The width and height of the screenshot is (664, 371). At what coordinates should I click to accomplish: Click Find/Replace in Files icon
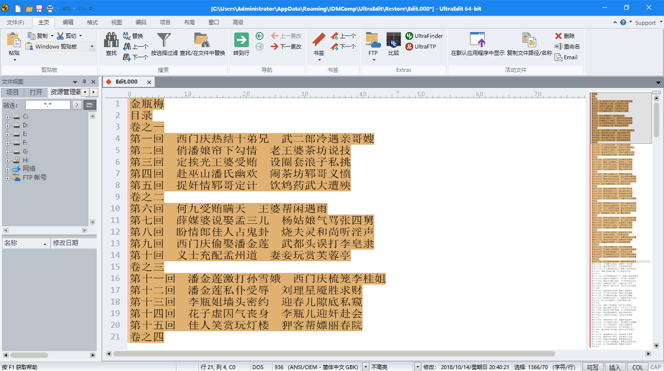tap(202, 41)
